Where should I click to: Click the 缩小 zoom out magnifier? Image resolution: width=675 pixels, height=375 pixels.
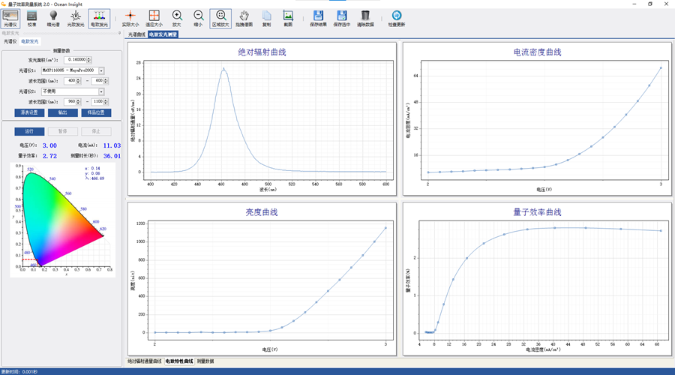pos(198,17)
